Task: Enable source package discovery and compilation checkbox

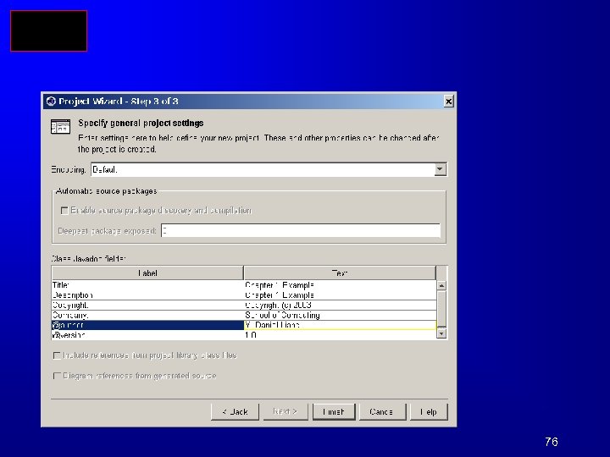Action: point(64,211)
